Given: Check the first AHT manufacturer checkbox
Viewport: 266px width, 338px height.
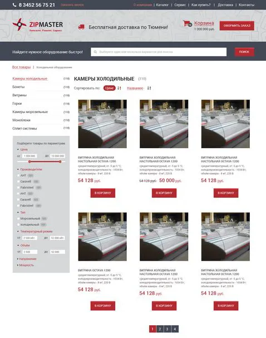Looking at the screenshot, I should pos(18,175).
